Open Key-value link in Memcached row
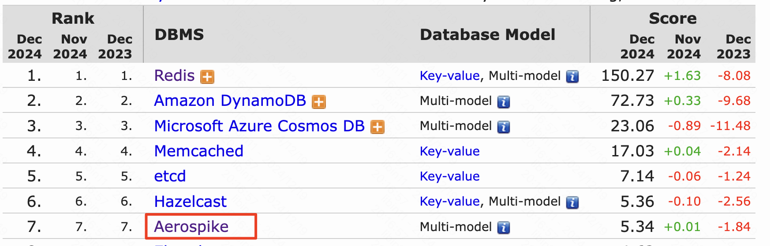The width and height of the screenshot is (770, 246). 449,152
